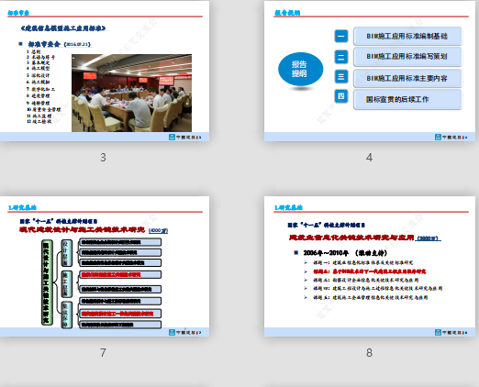Click the BIM施工应用标准编写策划 box
The image size is (479, 387).
407,57
